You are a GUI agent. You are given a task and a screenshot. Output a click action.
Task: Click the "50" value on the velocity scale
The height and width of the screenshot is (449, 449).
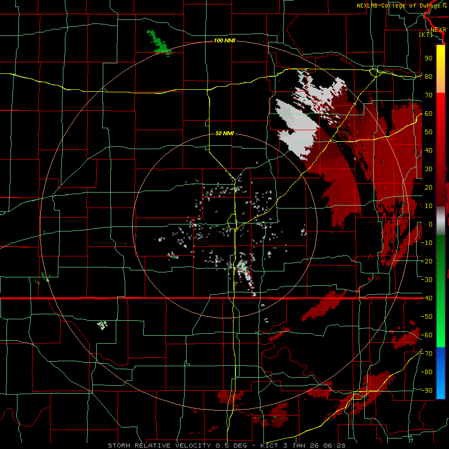tap(429, 132)
